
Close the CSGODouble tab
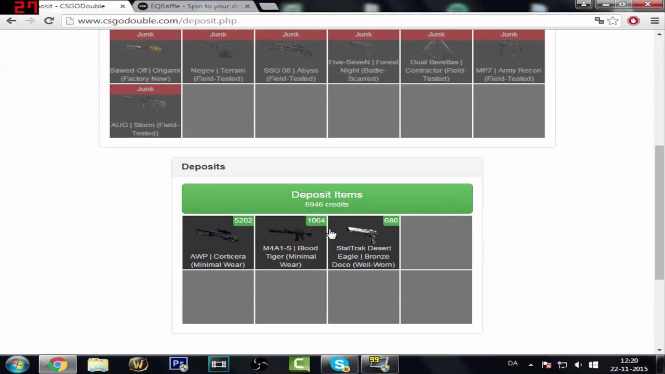122,6
